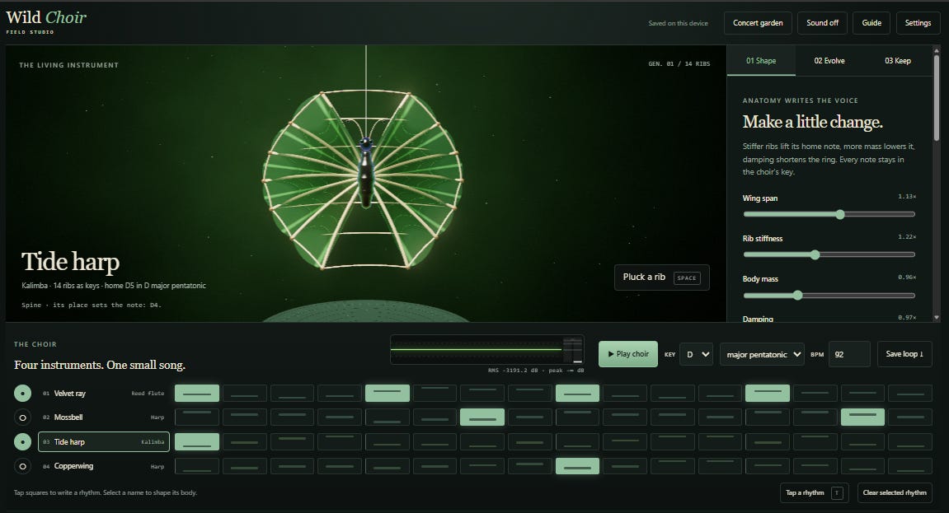This screenshot has height=513, width=949.
Task: Open the 02 Evolve tab
Action: tap(829, 60)
